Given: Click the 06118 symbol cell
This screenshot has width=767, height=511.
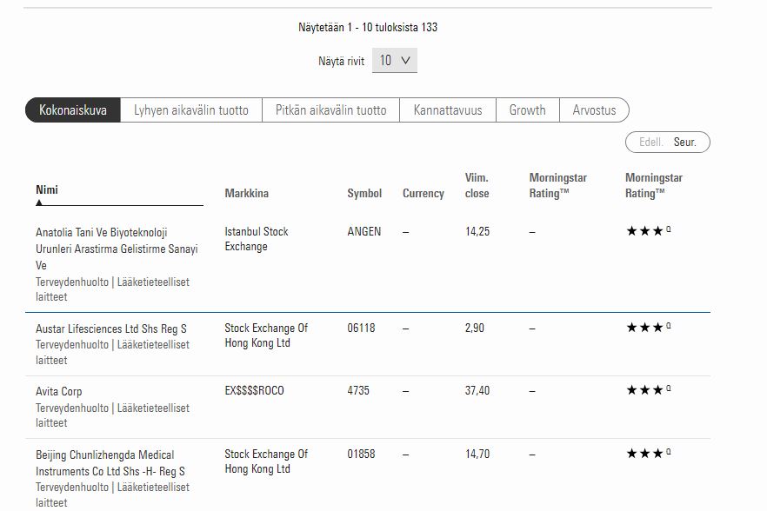Looking at the screenshot, I should [361, 328].
